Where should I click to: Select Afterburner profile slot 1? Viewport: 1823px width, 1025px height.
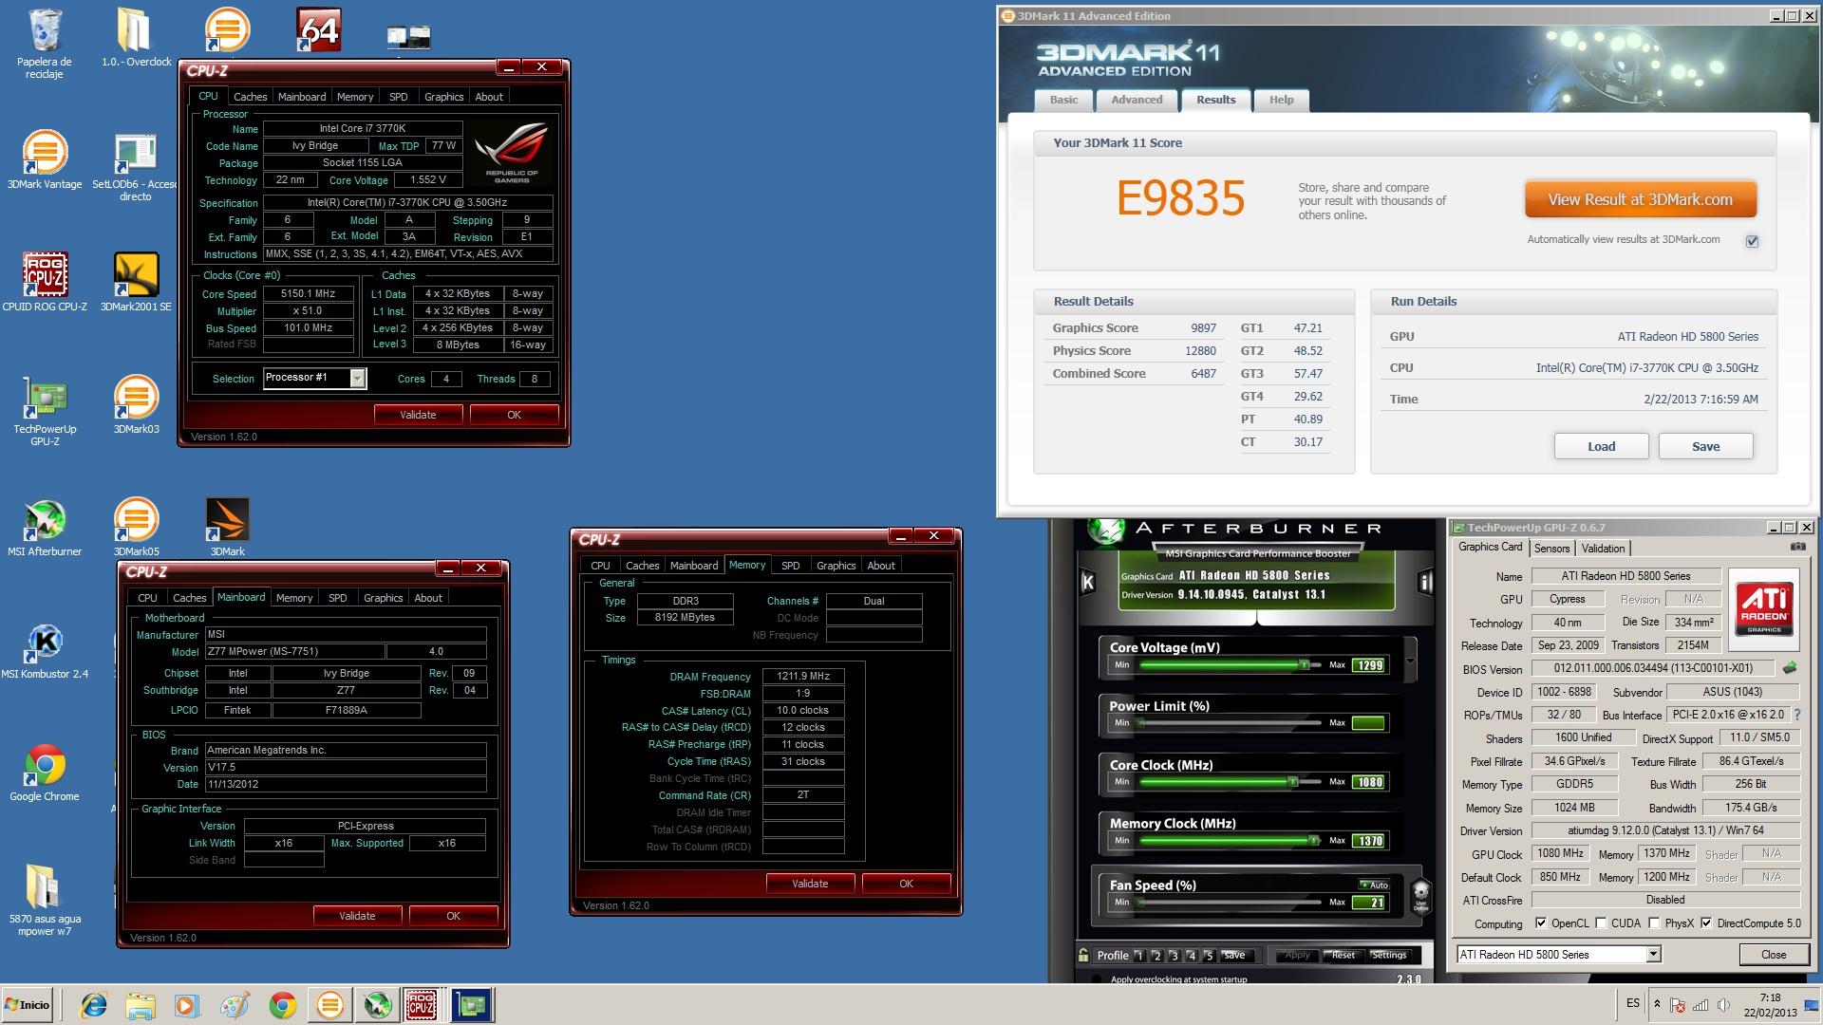pyautogui.click(x=1138, y=956)
